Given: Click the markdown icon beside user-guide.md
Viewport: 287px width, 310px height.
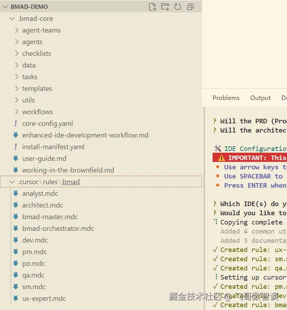Looking at the screenshot, I should (16, 158).
